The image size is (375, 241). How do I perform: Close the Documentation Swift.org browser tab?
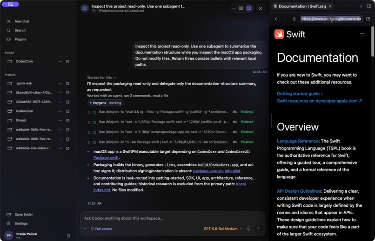tap(330, 7)
